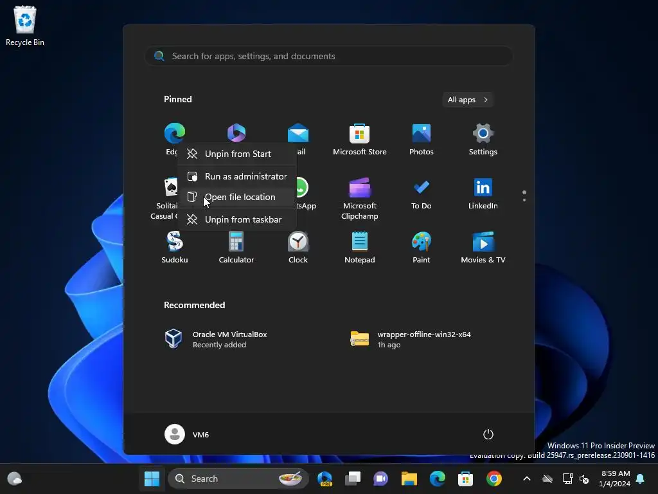Launch Notepad

click(359, 248)
